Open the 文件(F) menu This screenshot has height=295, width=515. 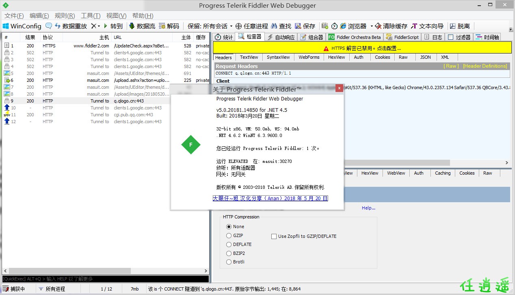(x=14, y=15)
